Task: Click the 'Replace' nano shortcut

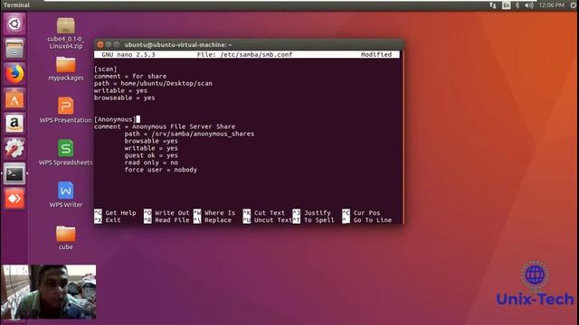Action: [213, 220]
